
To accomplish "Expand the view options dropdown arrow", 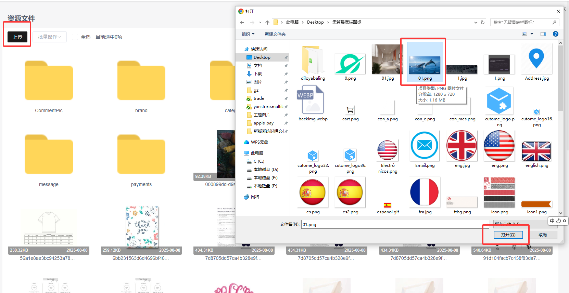I will pyautogui.click(x=532, y=34).
